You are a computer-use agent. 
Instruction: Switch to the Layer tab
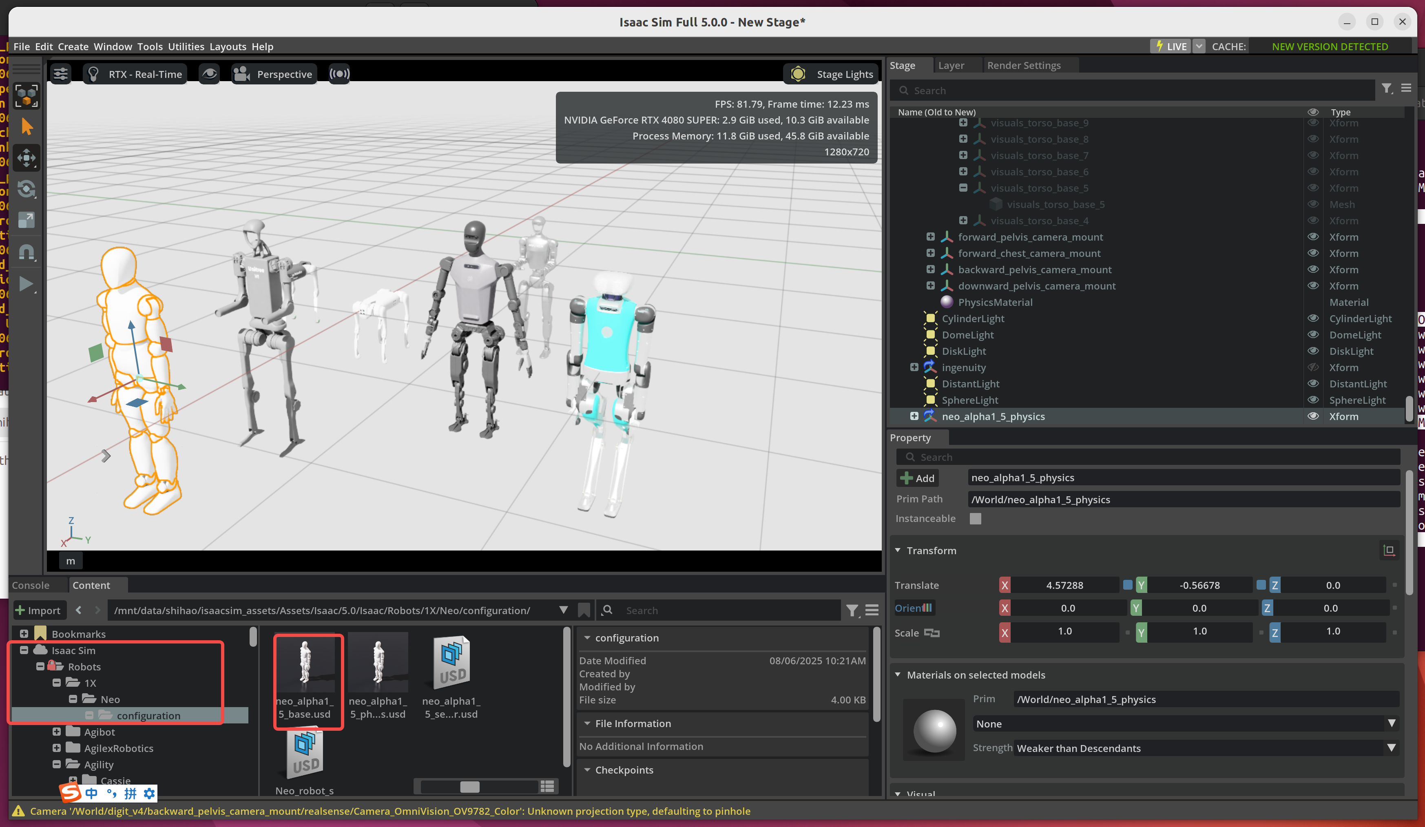click(951, 65)
